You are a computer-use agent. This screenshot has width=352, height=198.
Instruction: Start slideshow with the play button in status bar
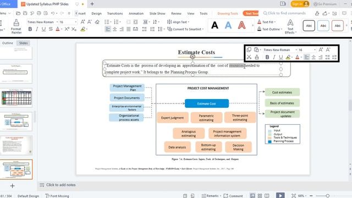280,196
